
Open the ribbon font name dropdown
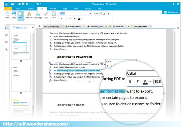[x=90, y=14]
